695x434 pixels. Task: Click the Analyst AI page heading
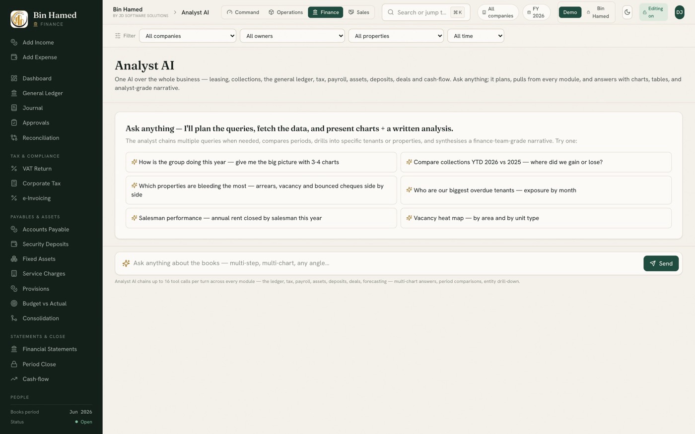coord(144,65)
